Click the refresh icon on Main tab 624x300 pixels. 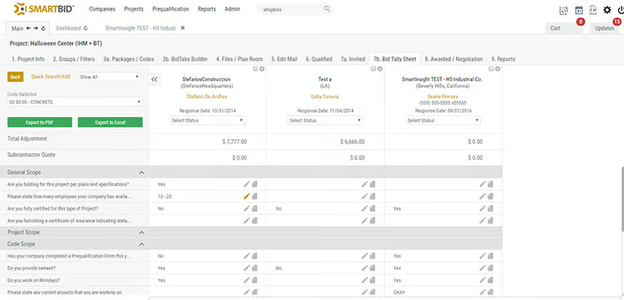click(x=43, y=28)
